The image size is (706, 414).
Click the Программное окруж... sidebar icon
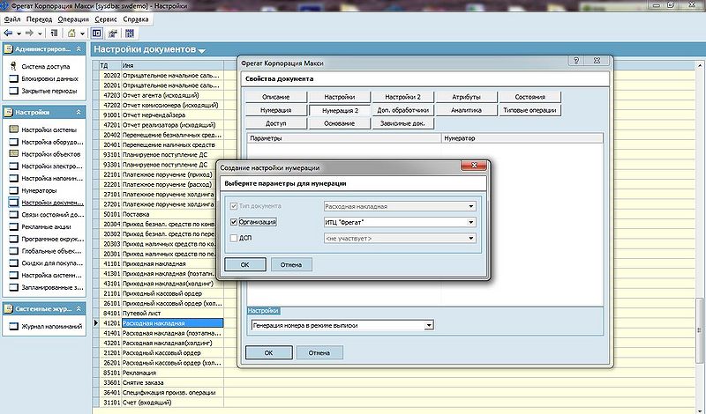[x=14, y=239]
